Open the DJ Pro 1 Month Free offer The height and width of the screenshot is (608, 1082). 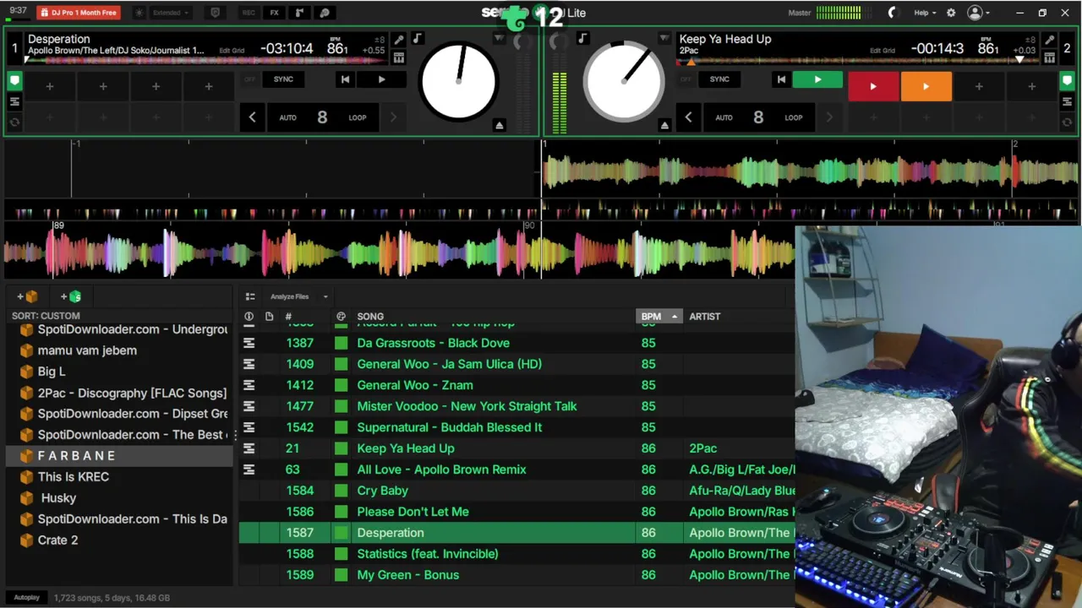point(79,13)
